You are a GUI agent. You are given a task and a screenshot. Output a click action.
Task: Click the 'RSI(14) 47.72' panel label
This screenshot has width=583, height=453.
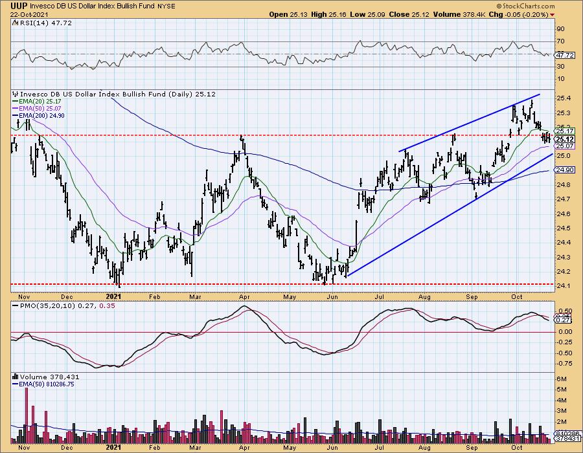pyautogui.click(x=45, y=23)
